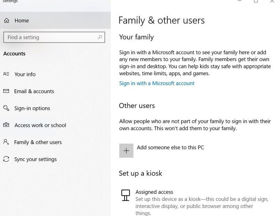Screen dimensions: 276x216
Task: Click the Other users heading
Action: (137, 106)
